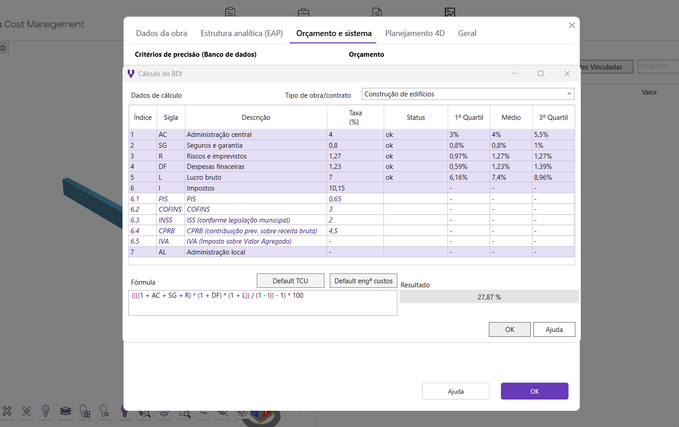Go to the Planejamento 4D tab

[415, 33]
